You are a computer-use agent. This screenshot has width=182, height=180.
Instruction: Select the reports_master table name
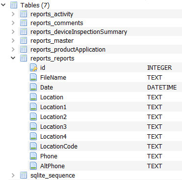pos(52,41)
